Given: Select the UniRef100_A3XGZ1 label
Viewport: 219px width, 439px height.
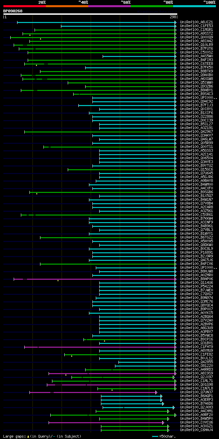Looking at the screenshot, I should [196, 426].
